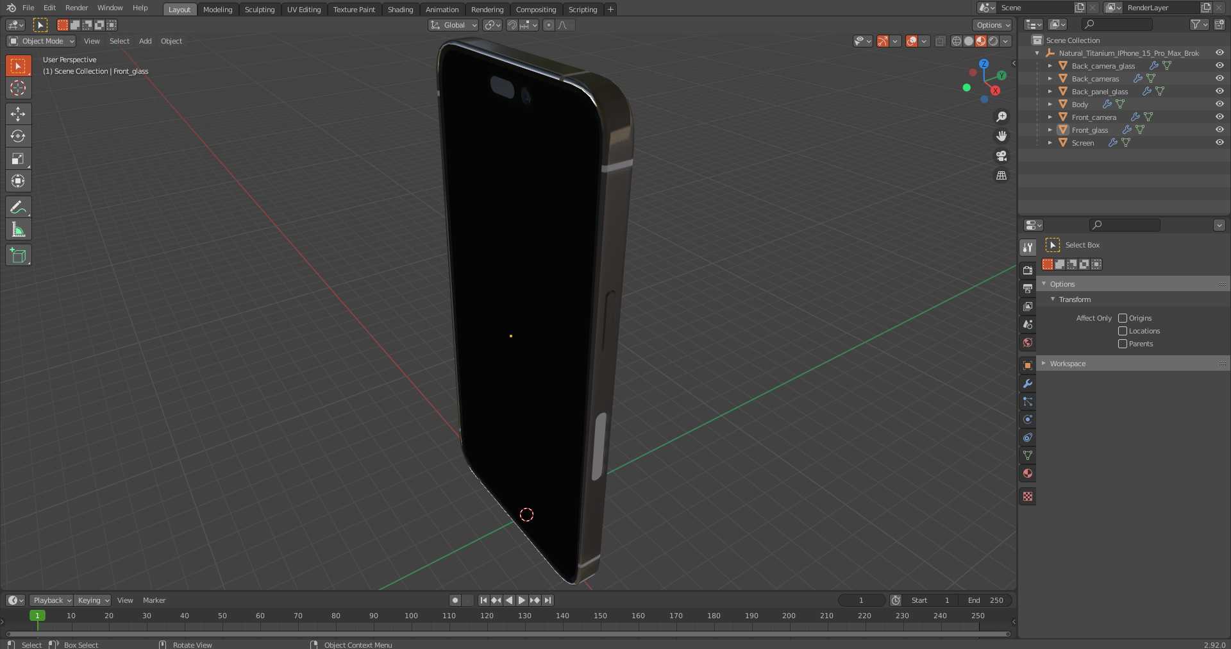Open Material properties tab

[1028, 473]
